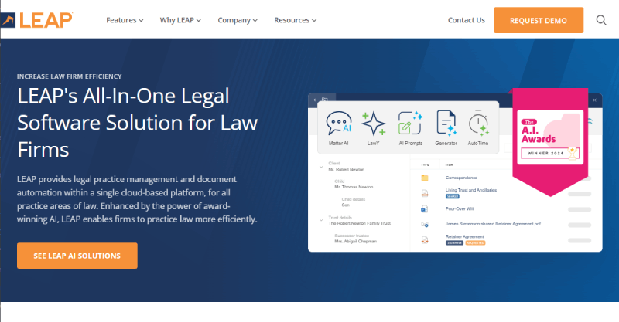This screenshot has width=619, height=322.
Task: Click the LawY sparkle icon
Action: point(374,124)
